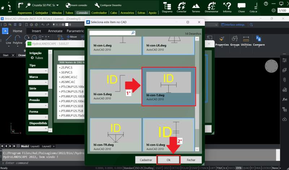Viewport: 289px width, 170px height.
Task: Click the Conectar tool icon
Action: 181,6
